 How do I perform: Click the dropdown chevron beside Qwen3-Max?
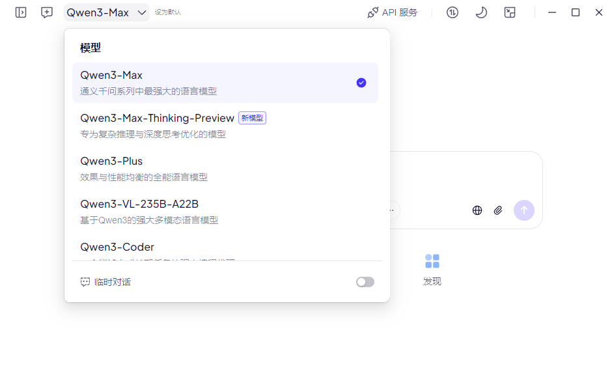pos(142,12)
